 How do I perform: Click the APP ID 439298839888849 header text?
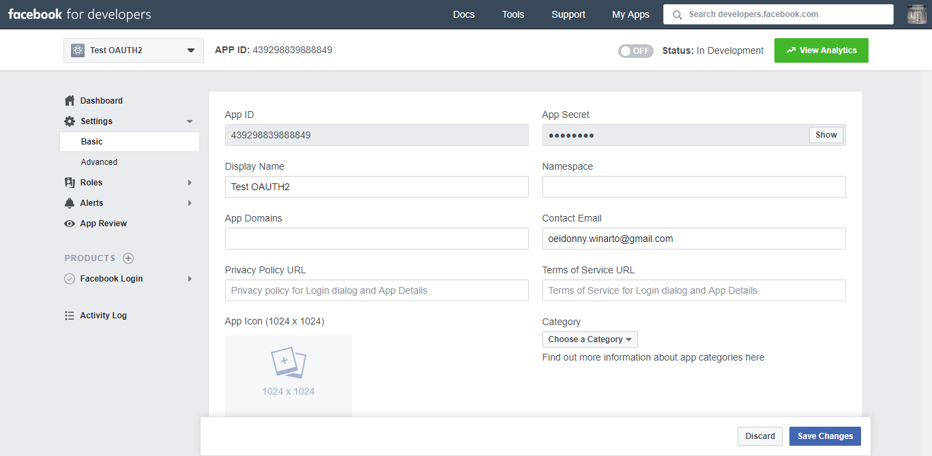pos(274,50)
